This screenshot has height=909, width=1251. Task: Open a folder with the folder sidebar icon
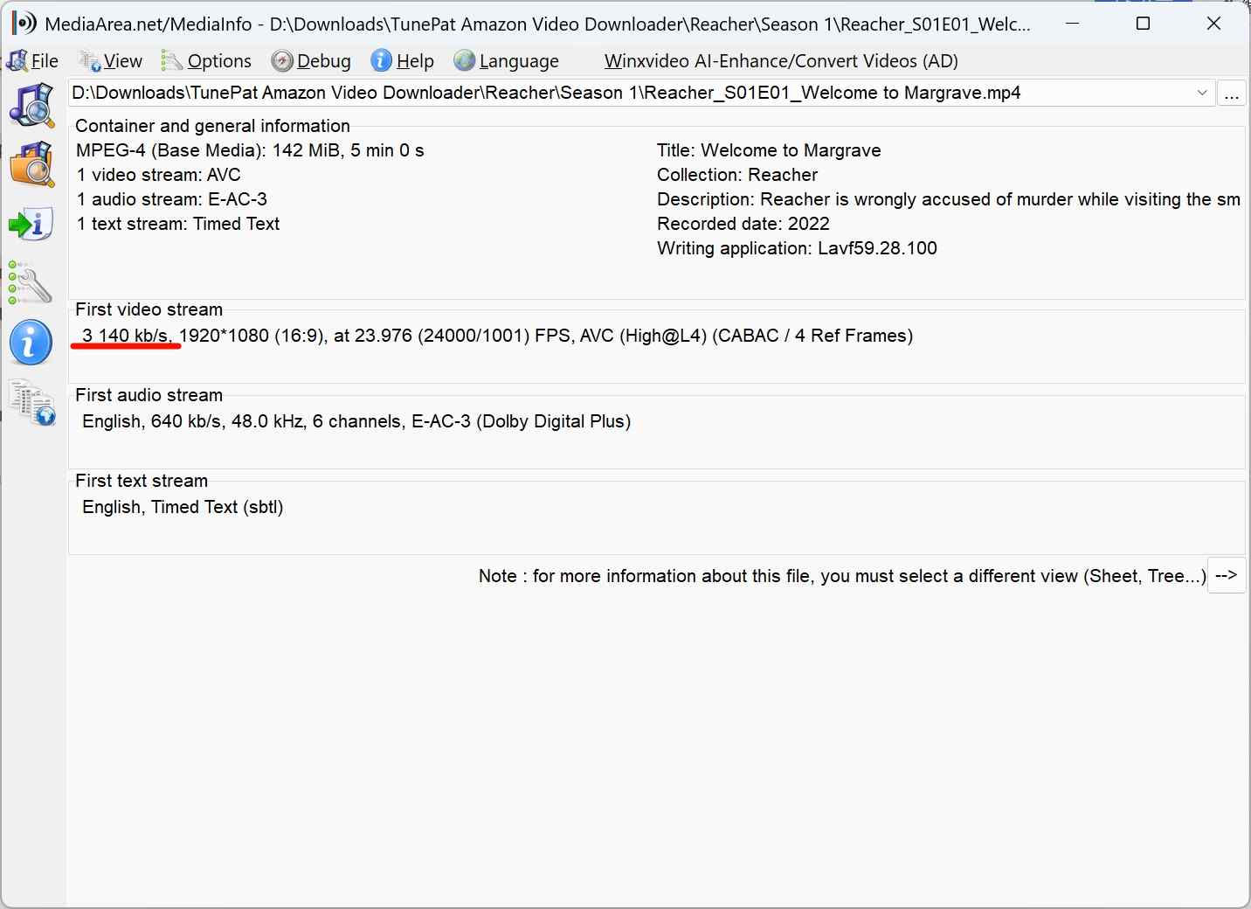(31, 164)
